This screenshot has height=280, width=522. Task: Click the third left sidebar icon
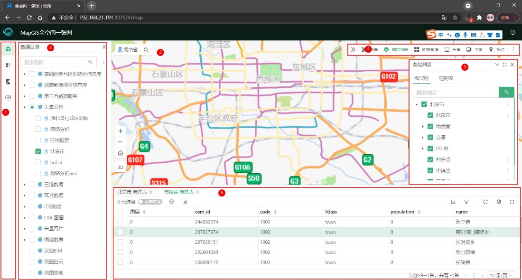(x=9, y=82)
